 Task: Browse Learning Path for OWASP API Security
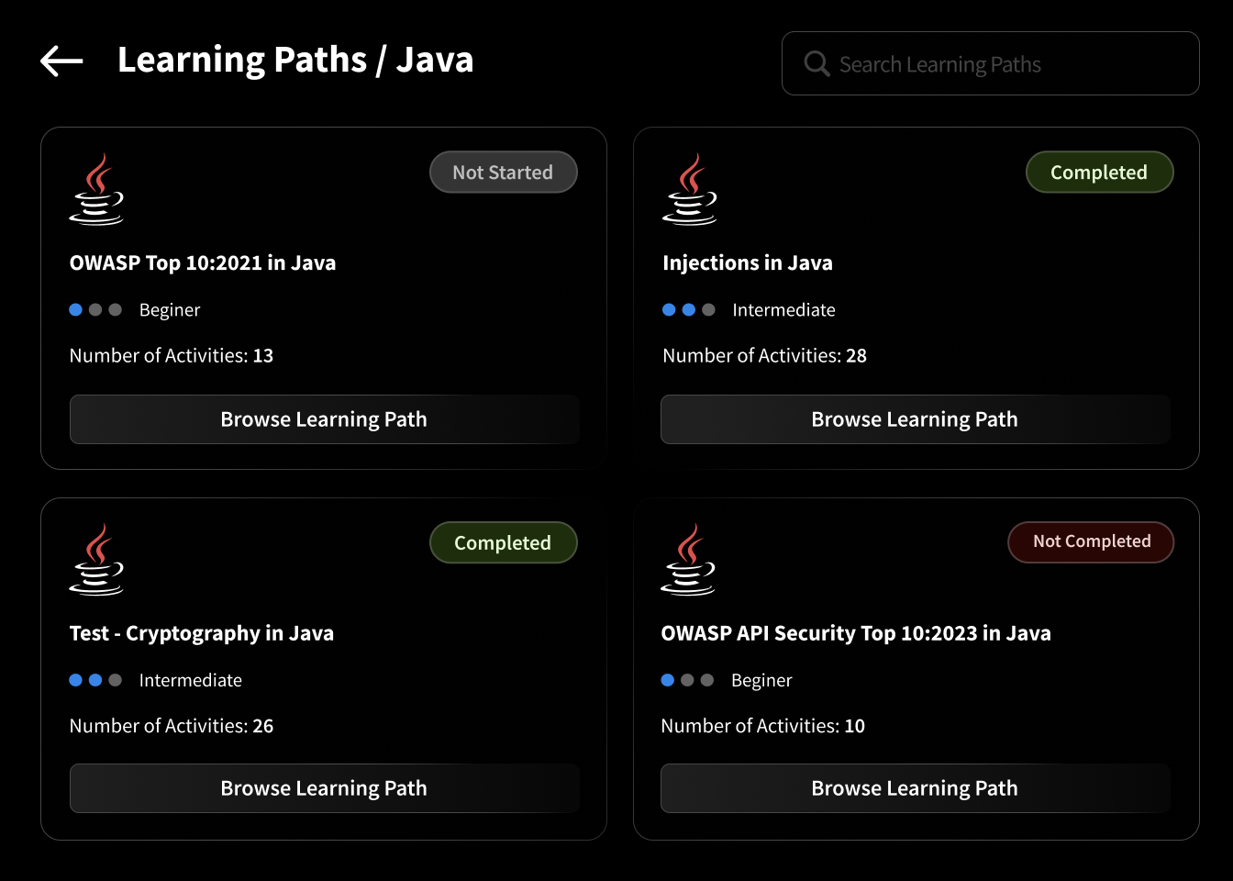[x=915, y=787]
